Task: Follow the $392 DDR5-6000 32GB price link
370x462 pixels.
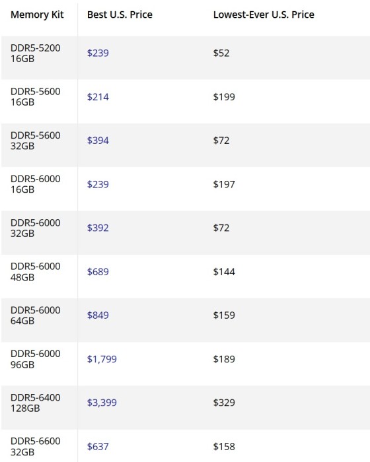Action: [x=98, y=228]
